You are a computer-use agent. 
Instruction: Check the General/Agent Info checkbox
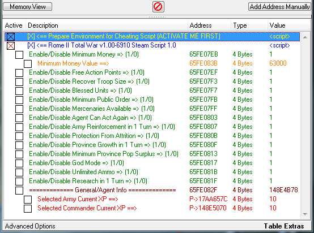19,190
